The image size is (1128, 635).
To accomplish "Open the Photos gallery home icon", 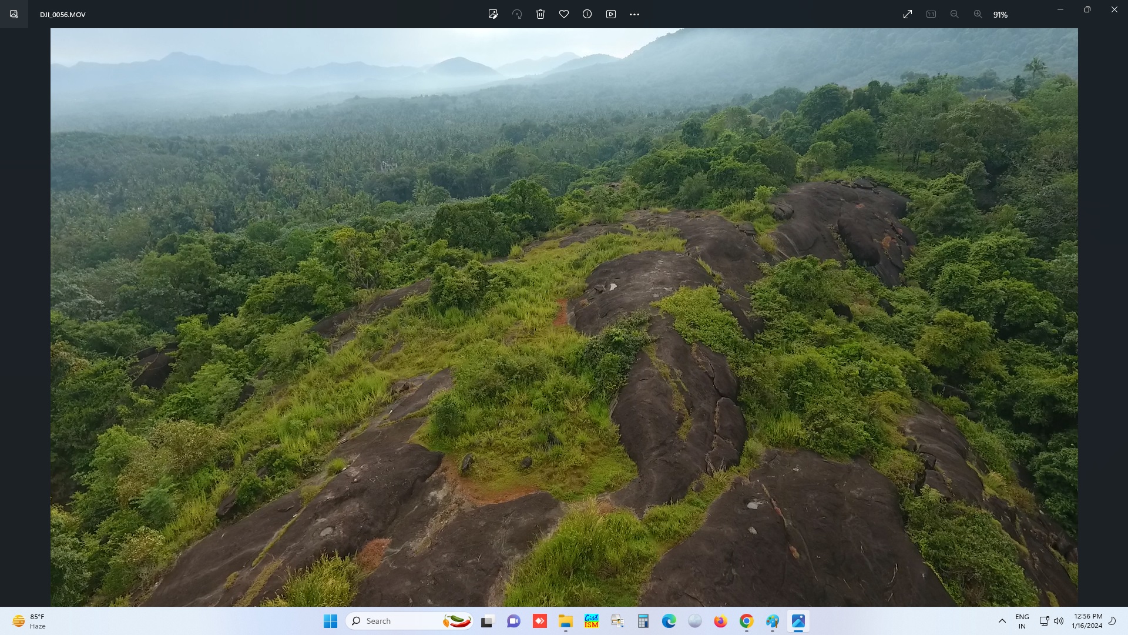I will [14, 14].
